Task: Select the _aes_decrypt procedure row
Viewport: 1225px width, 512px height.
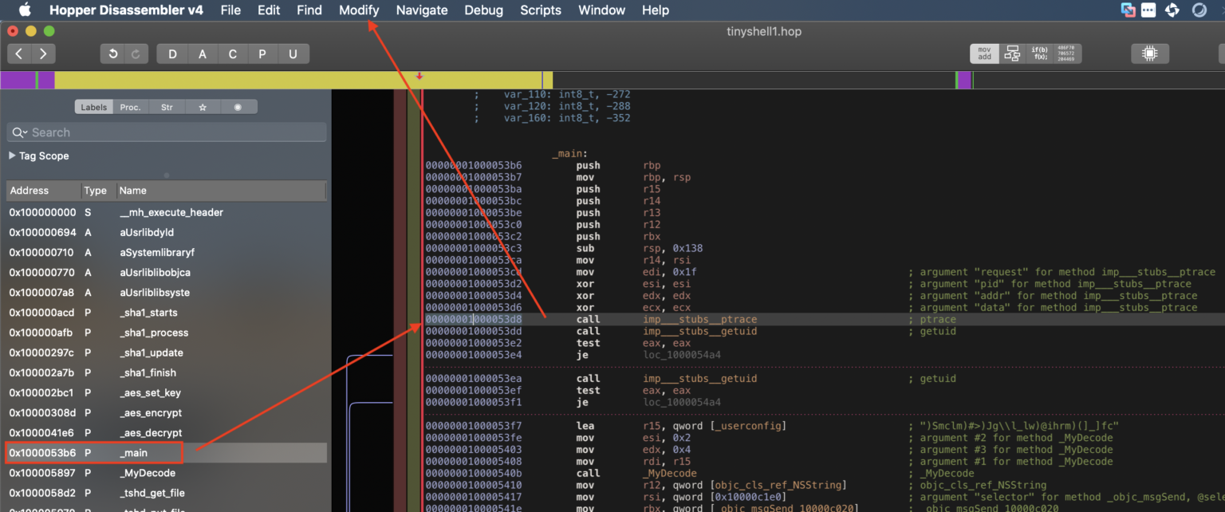Action: pos(167,433)
